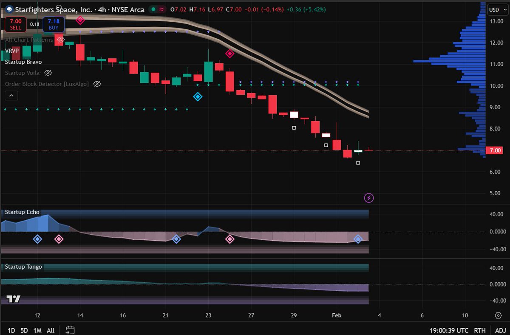Unhide the Order Block Detector [LuxAlgo] indicator
This screenshot has width=510, height=335.
97,84
